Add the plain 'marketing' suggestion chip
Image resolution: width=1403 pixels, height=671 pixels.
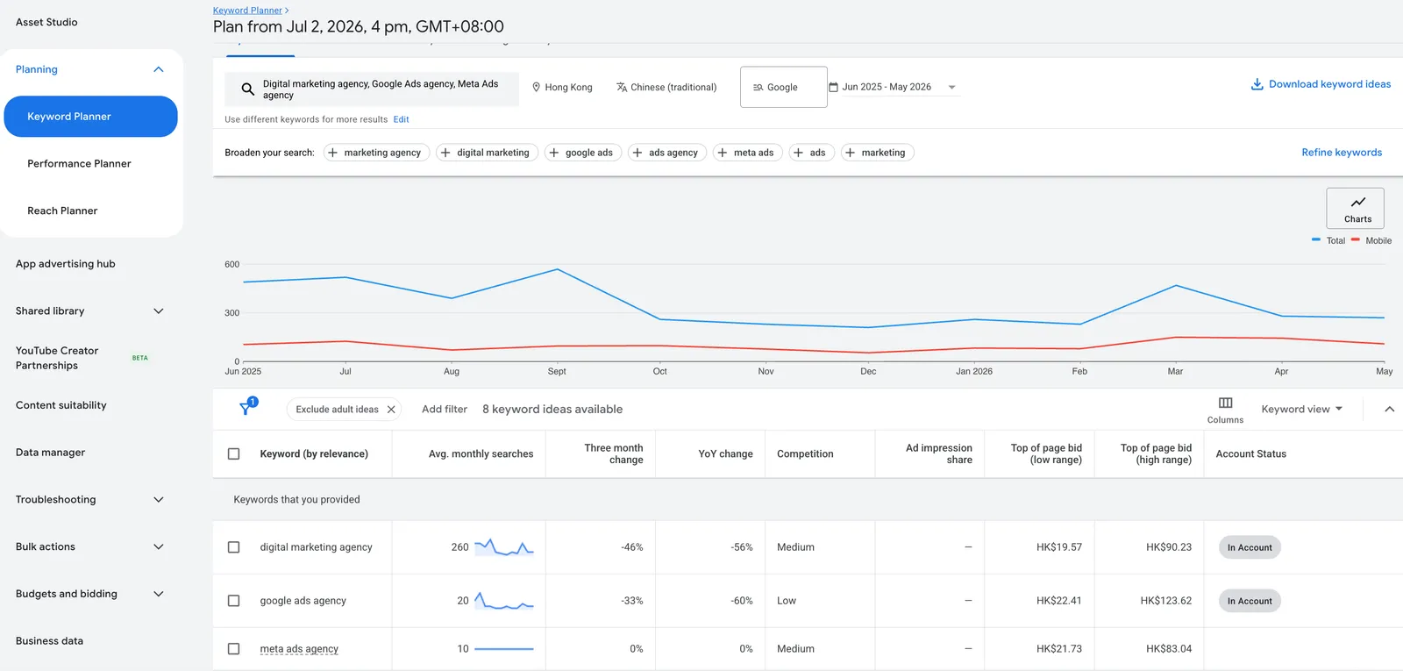pyautogui.click(x=877, y=153)
